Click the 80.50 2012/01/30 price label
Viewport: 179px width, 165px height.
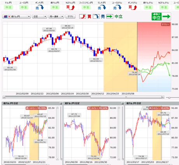point(10,68)
